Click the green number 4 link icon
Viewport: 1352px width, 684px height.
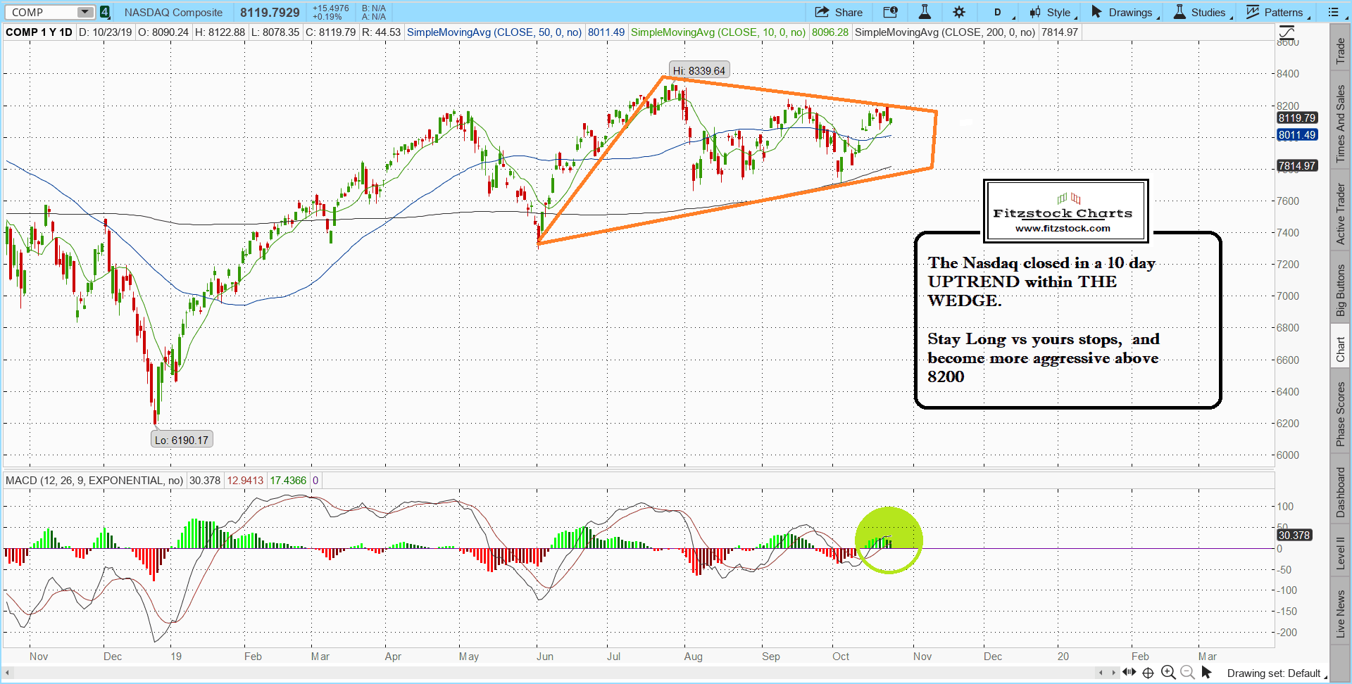tap(104, 12)
